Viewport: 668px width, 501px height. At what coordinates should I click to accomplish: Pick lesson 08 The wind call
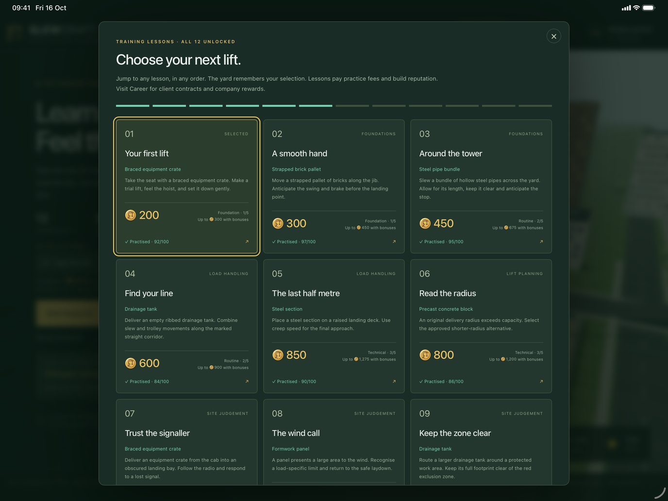[x=334, y=442]
